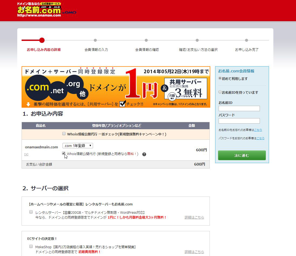Open 詳細はこちら link for レンタルサーバー
Image resolution: width=296 pixels, height=256 pixels.
click(x=194, y=217)
